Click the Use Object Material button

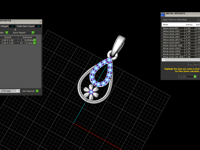pyautogui.click(x=194, y=64)
